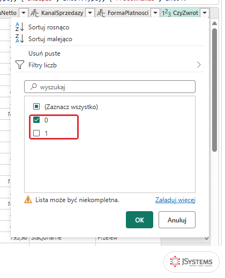Toggle the (Zaznacz wszystko) checkbox

point(36,106)
